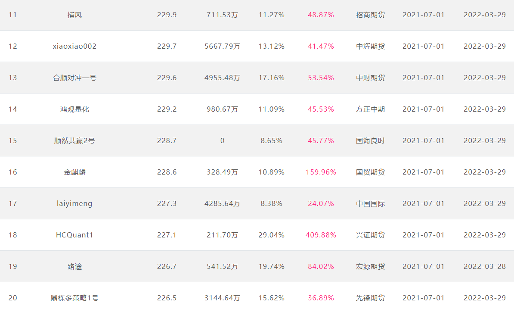Select the 鸿观量化 account name
514x312 pixels.
(x=74, y=109)
